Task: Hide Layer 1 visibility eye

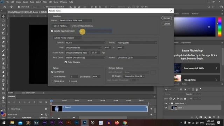Action: (166, 108)
